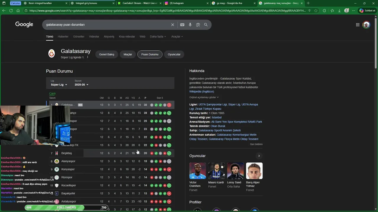Switch to the CanSakizli Stream browser tab
The height and width of the screenshot is (212, 378).
click(x=139, y=3)
